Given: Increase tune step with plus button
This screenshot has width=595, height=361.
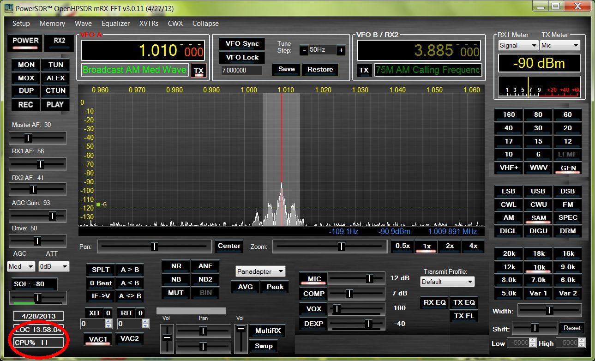Looking at the screenshot, I should 341,50.
